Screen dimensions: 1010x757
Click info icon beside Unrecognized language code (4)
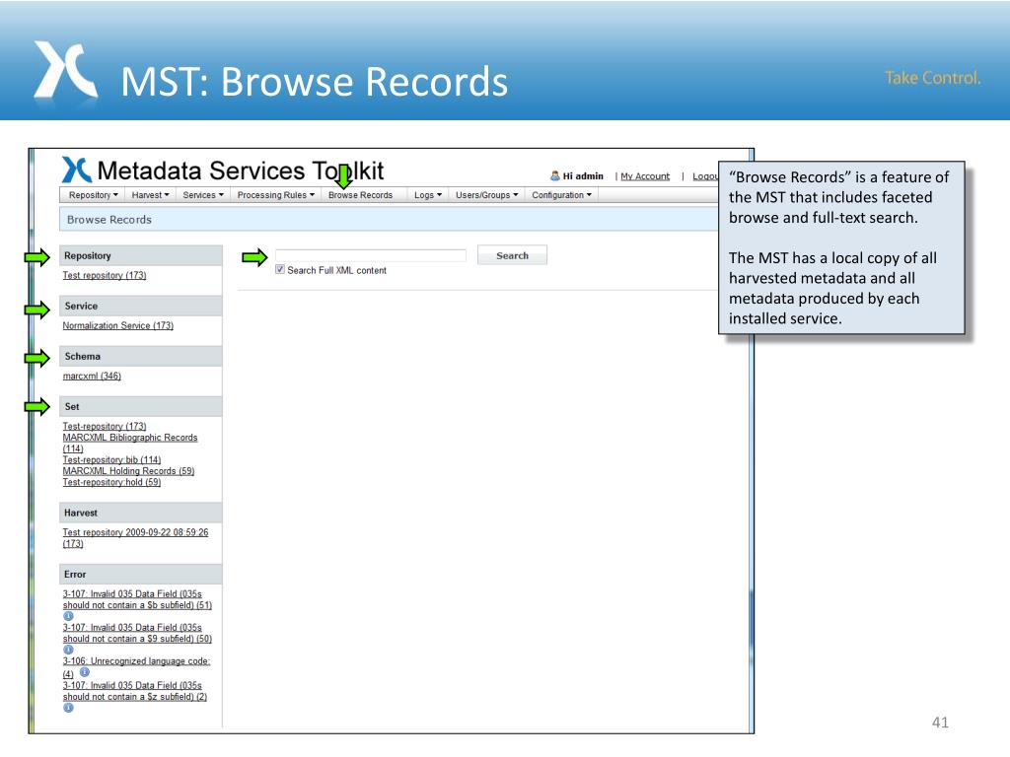(85, 672)
